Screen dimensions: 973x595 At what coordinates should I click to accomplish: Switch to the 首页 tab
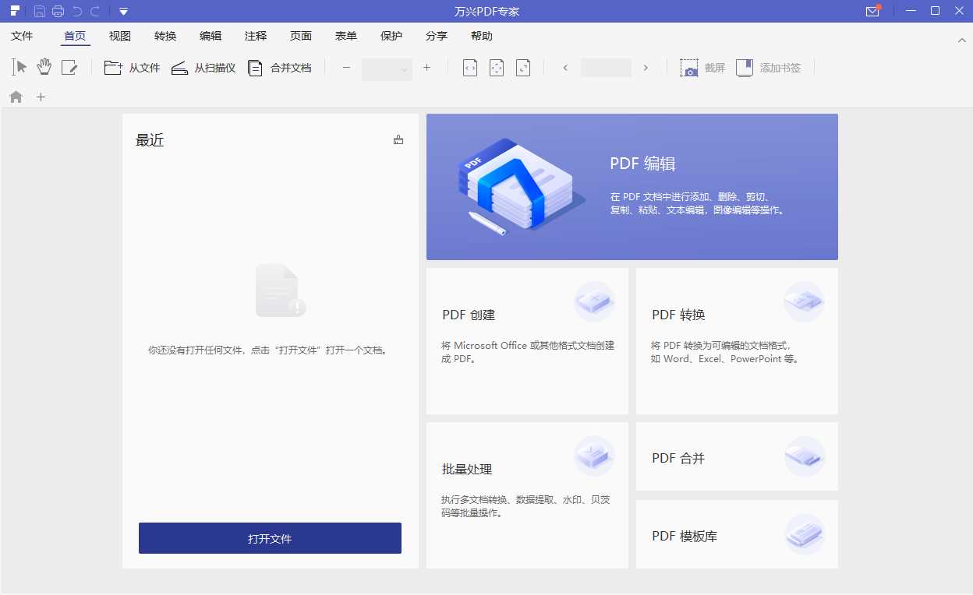(x=75, y=36)
